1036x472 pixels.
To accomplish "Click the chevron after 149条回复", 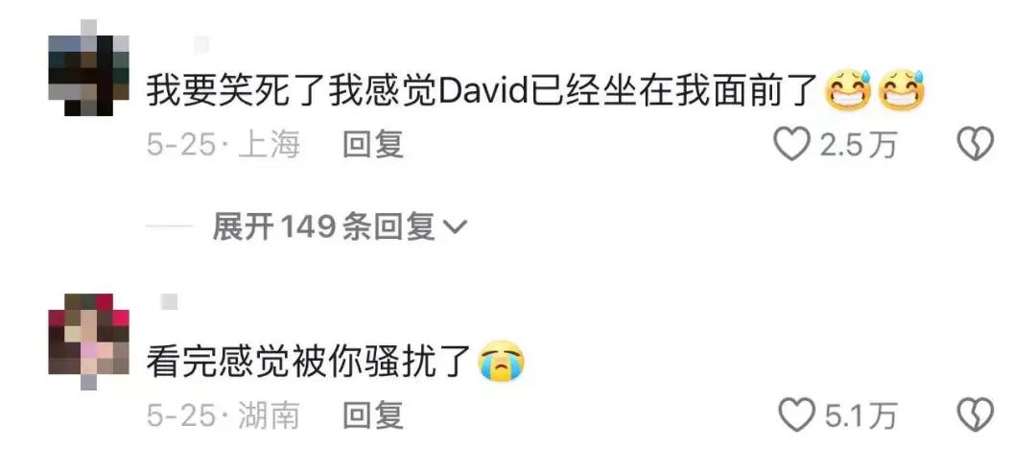I will [x=453, y=228].
